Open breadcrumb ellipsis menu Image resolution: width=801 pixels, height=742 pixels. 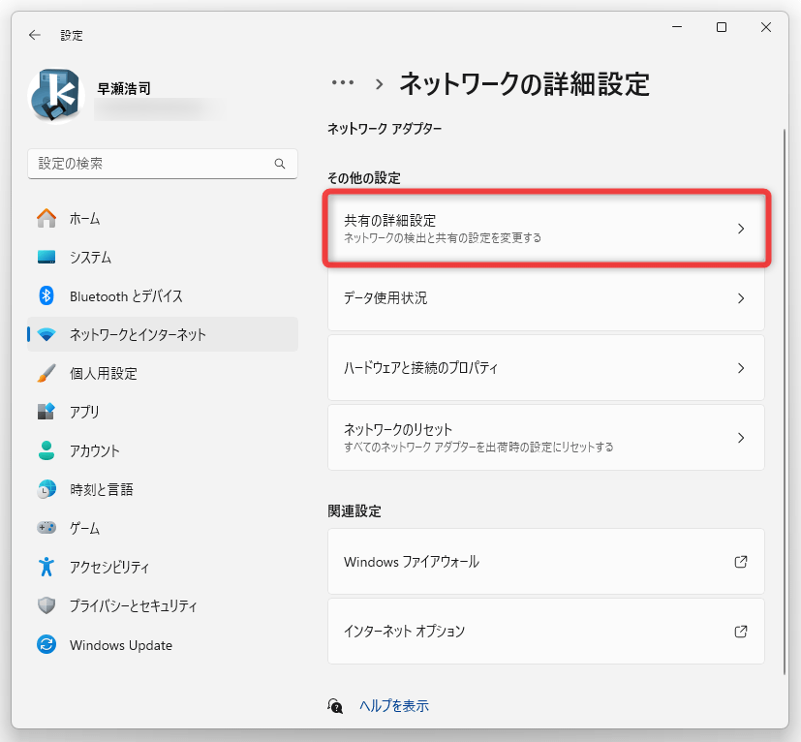342,82
